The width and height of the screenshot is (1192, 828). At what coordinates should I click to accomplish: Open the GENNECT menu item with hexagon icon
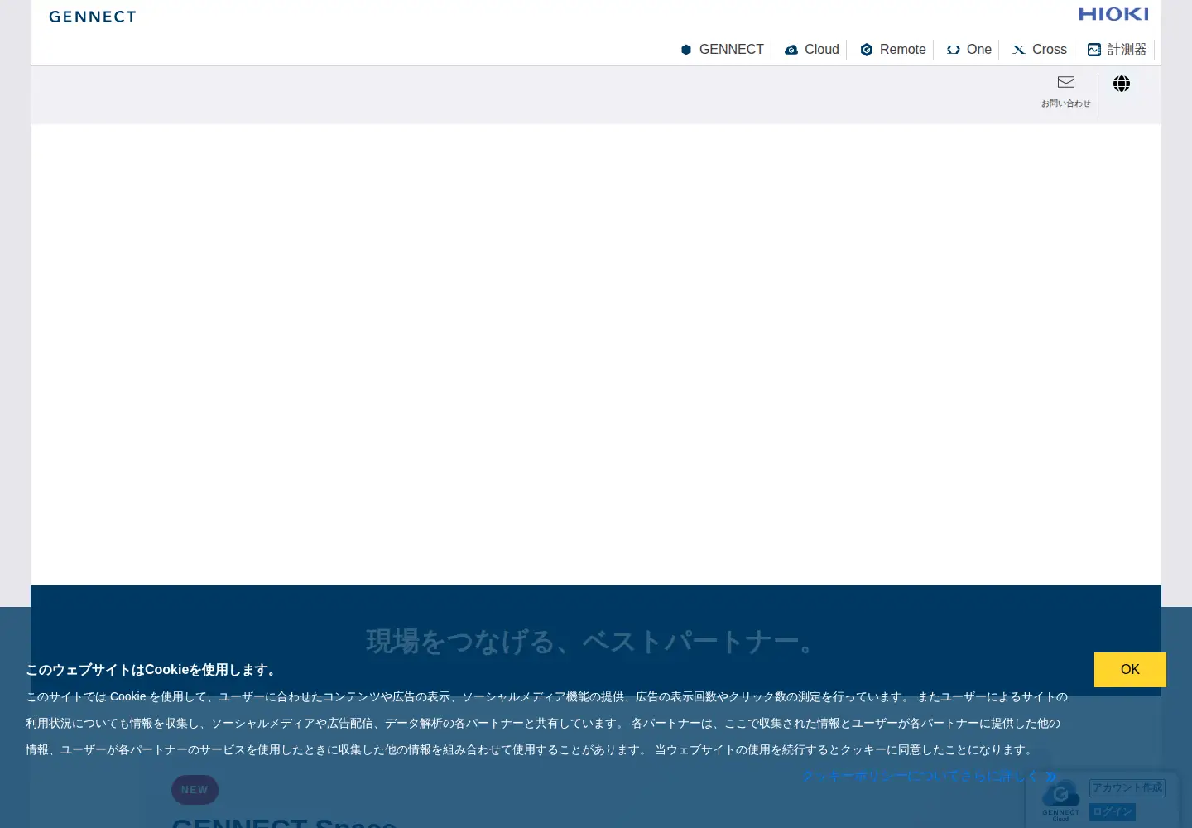(722, 50)
